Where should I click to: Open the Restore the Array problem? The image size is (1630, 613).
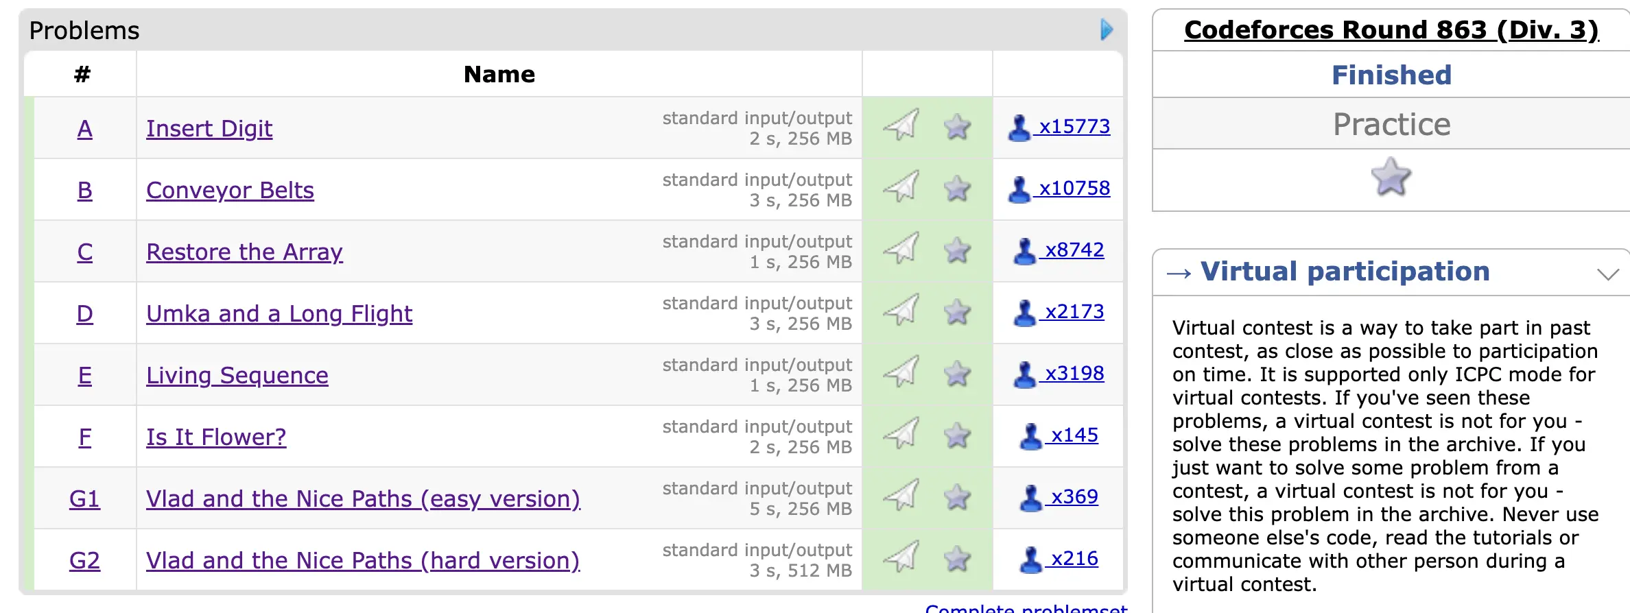[244, 252]
